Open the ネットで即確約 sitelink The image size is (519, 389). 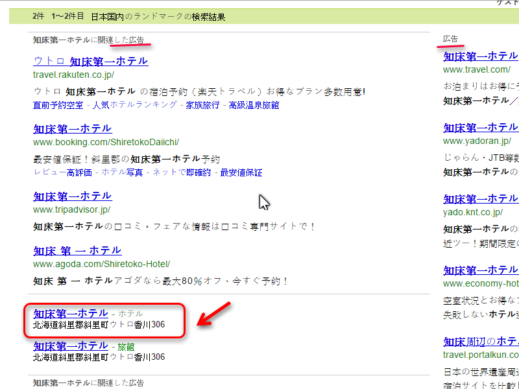click(182, 172)
